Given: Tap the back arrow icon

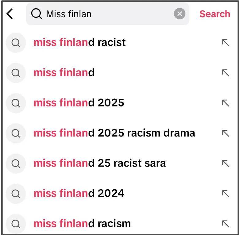Looking at the screenshot, I should (x=10, y=14).
